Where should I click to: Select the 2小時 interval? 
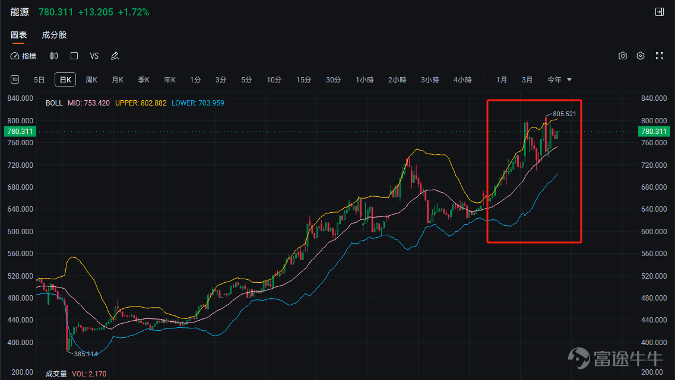(x=397, y=80)
